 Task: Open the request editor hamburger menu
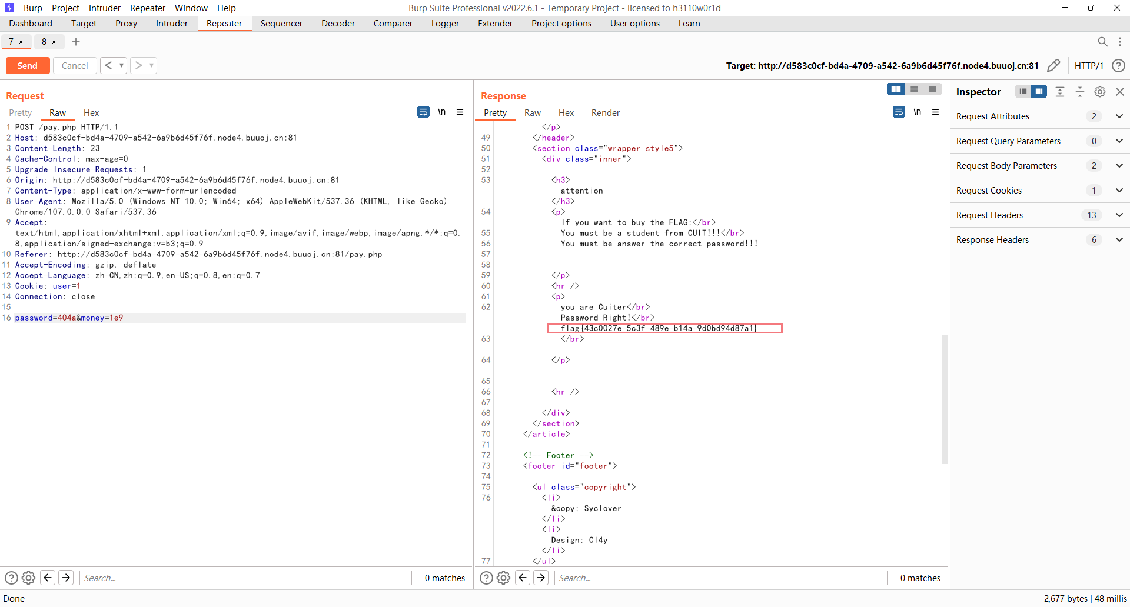pos(460,112)
